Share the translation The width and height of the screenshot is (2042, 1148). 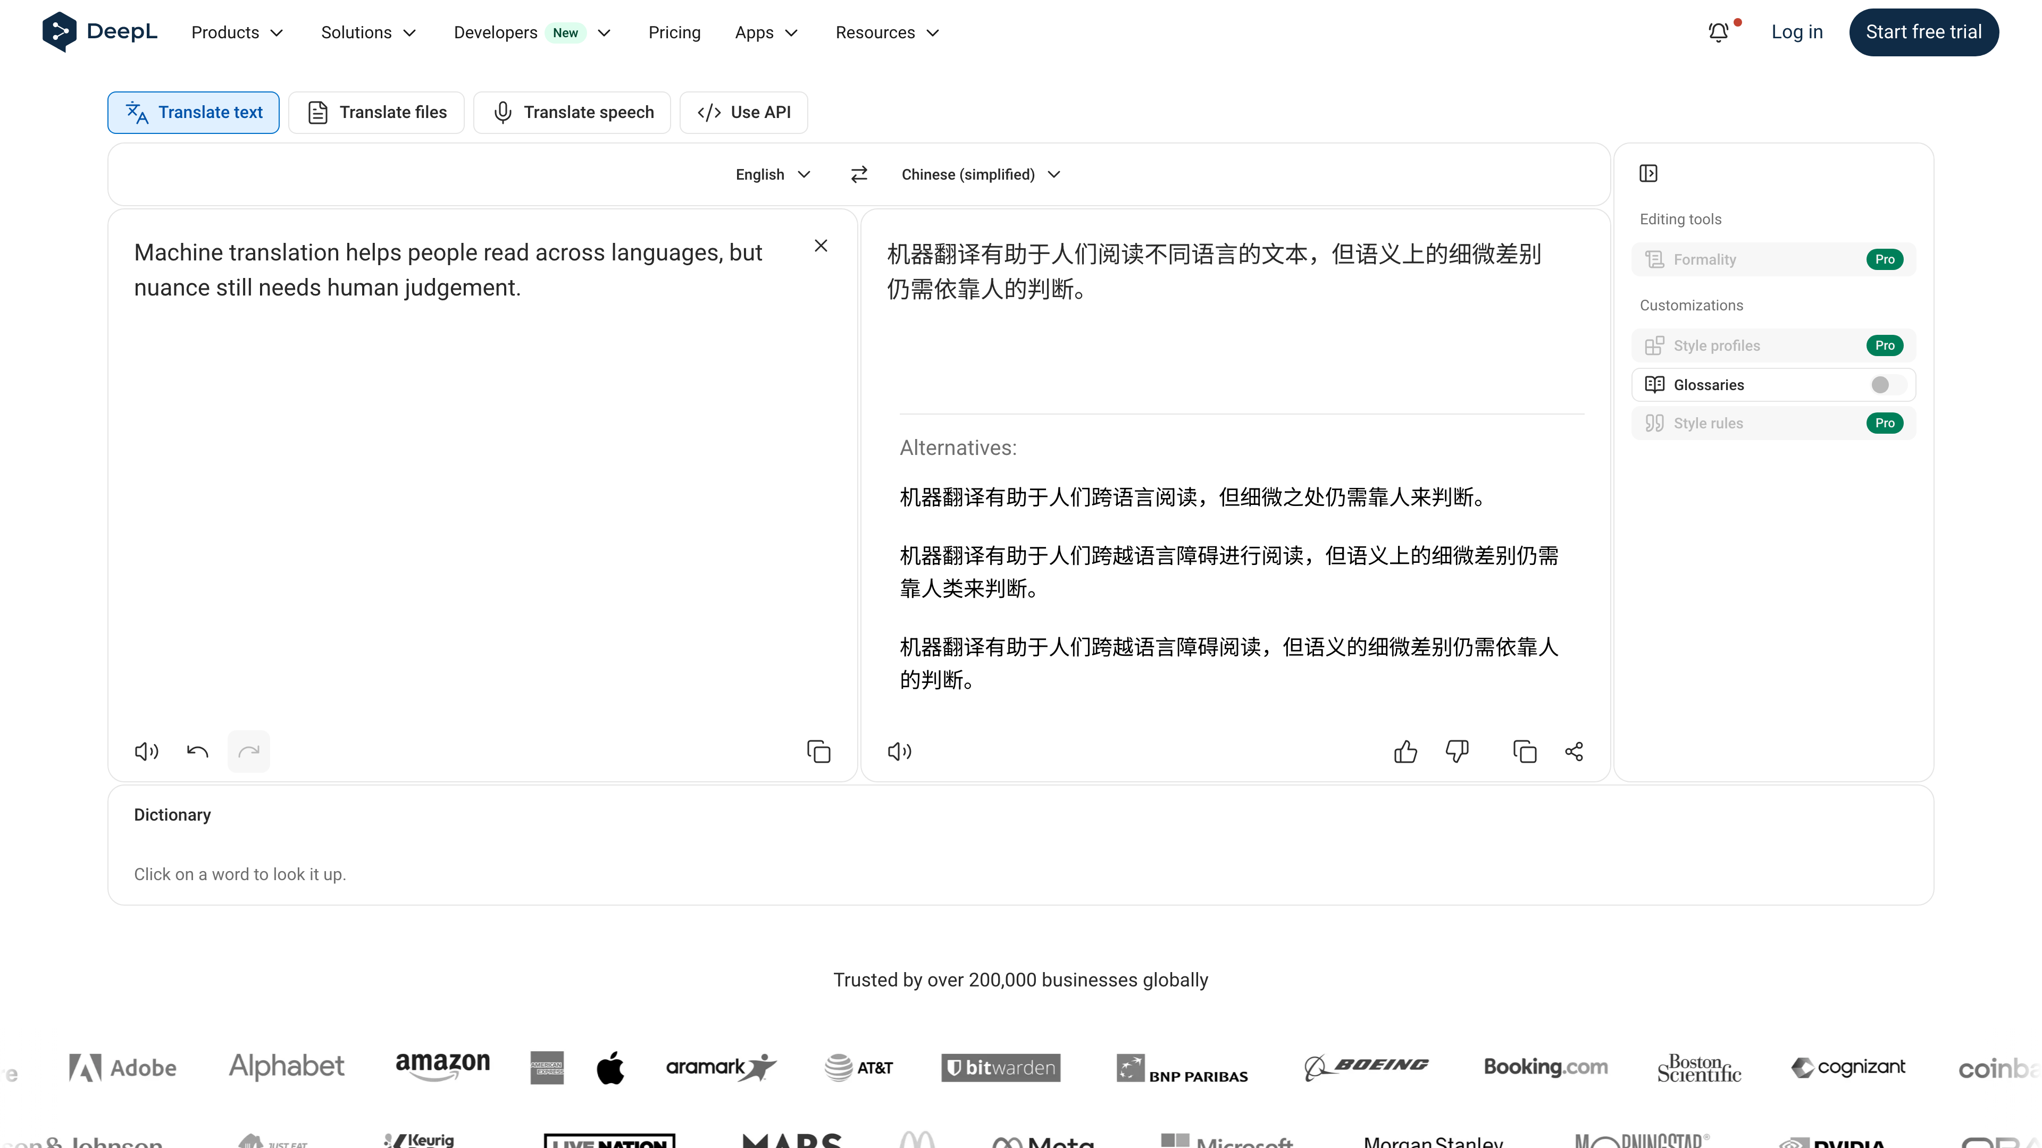point(1574,751)
